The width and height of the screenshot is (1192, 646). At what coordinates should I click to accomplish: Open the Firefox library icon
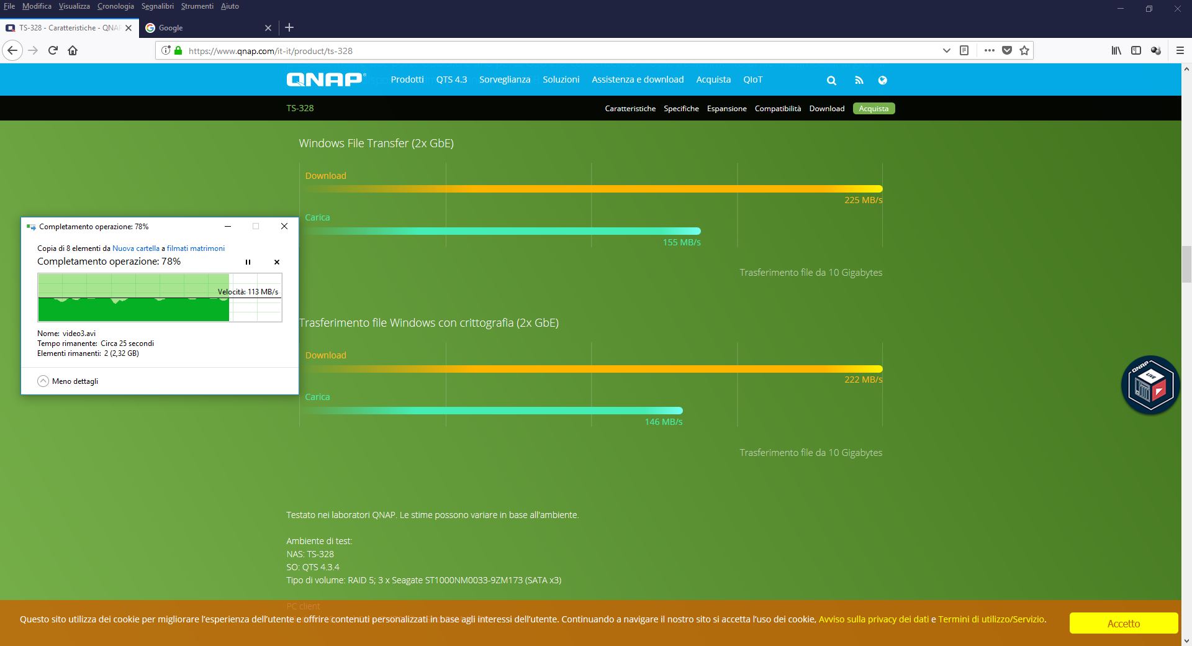coord(1116,51)
